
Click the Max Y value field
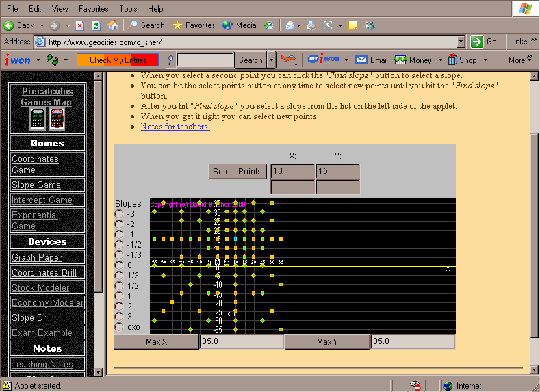coord(413,342)
